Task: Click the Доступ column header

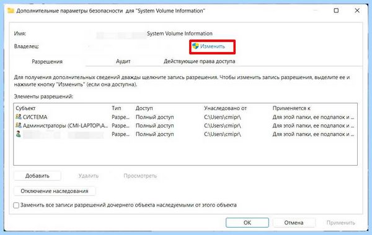Action: (144, 108)
